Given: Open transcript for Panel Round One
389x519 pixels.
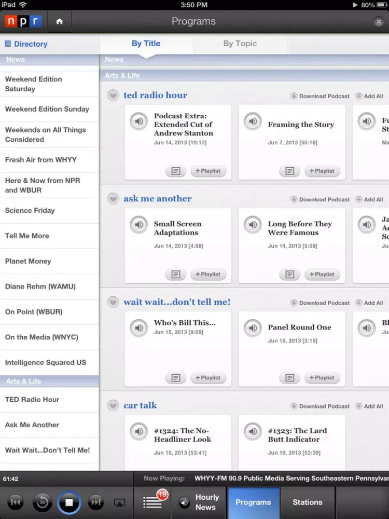Looking at the screenshot, I should 290,378.
